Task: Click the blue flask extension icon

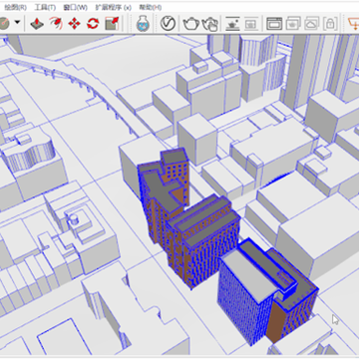Action: [143, 24]
